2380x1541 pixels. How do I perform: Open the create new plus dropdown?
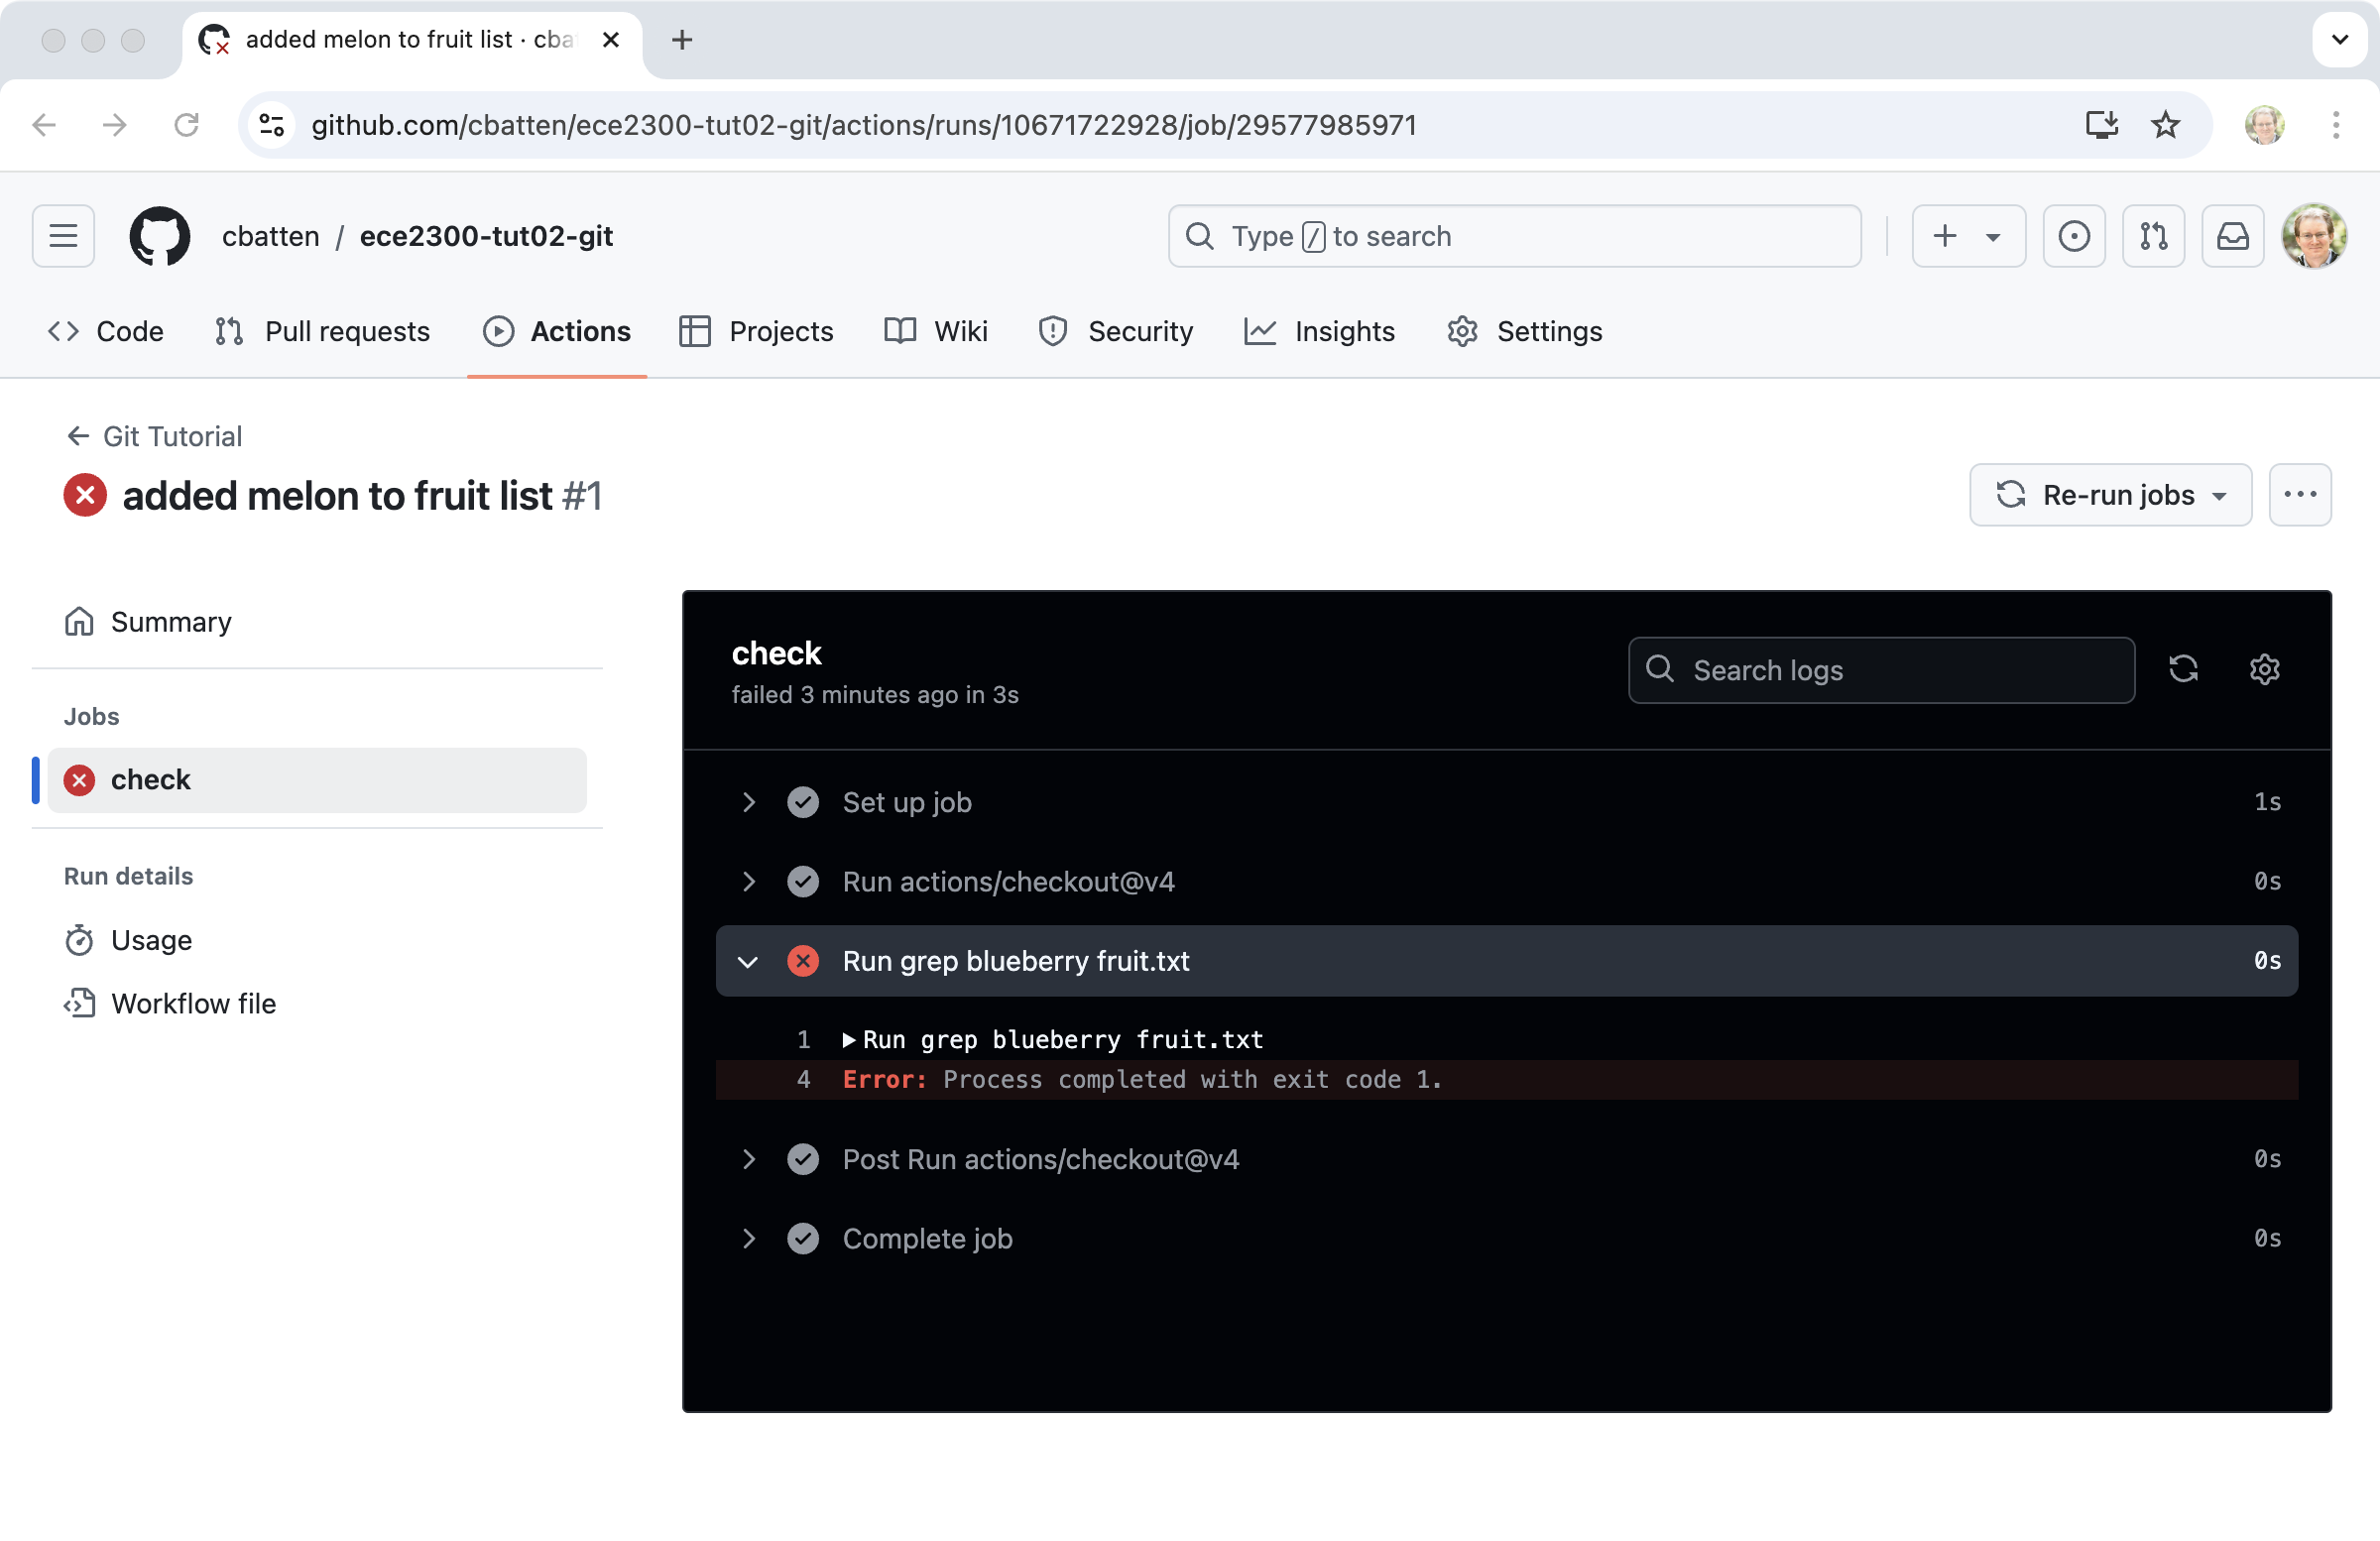1967,236
